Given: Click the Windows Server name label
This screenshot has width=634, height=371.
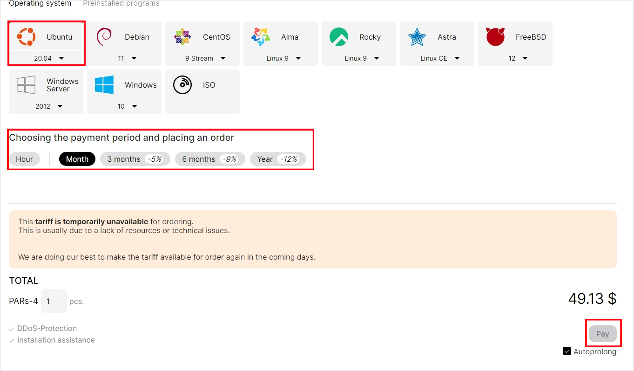Looking at the screenshot, I should coord(62,85).
